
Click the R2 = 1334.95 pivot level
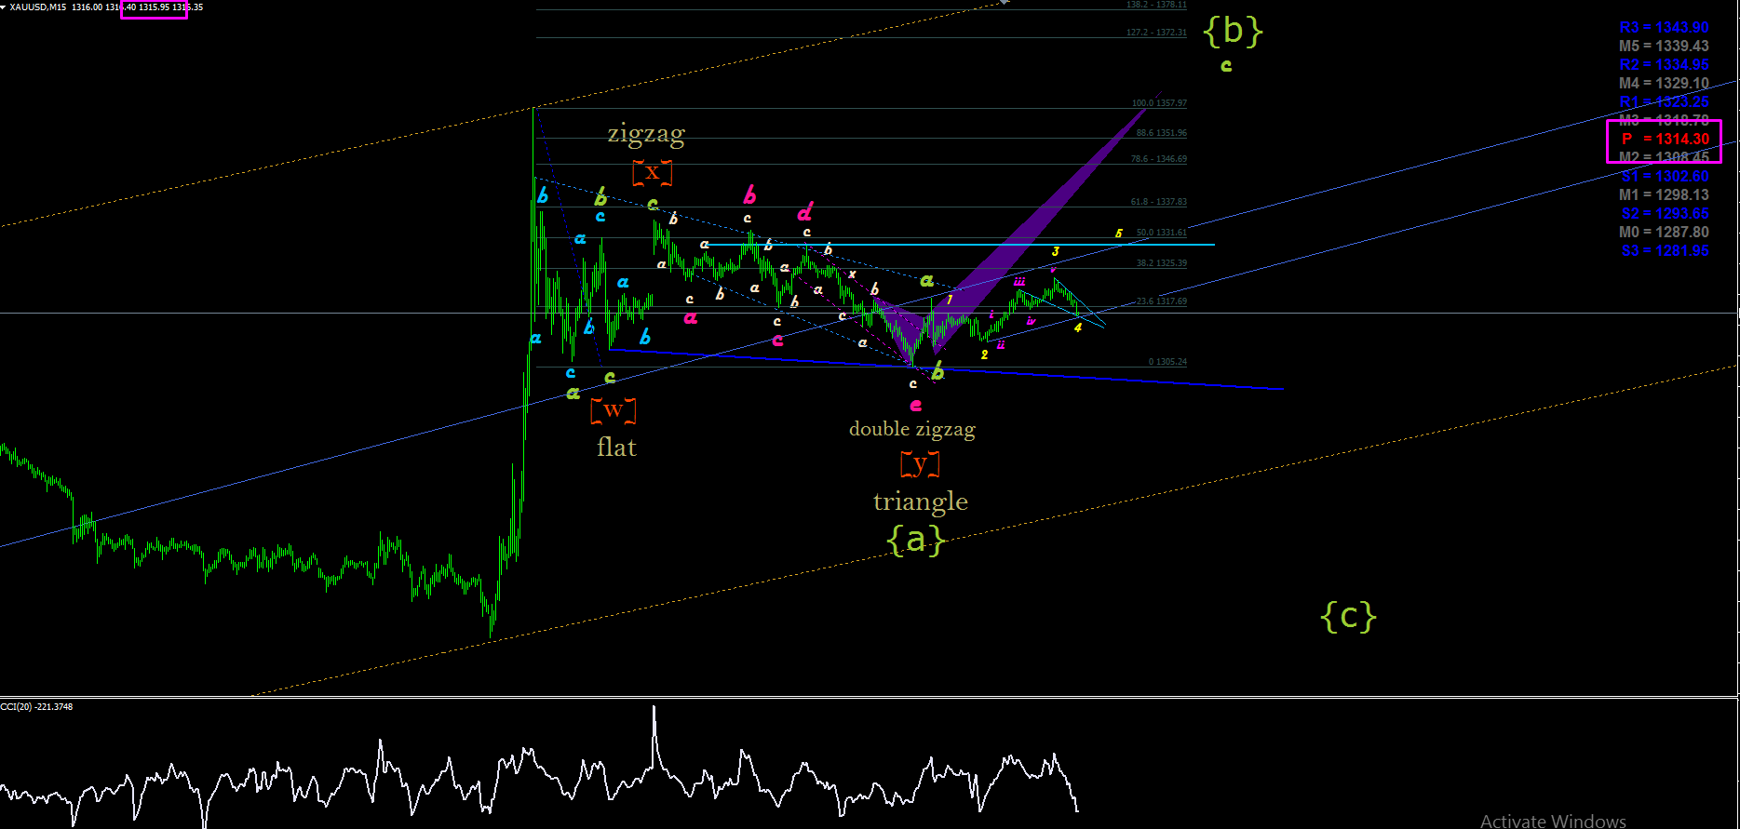pos(1664,64)
